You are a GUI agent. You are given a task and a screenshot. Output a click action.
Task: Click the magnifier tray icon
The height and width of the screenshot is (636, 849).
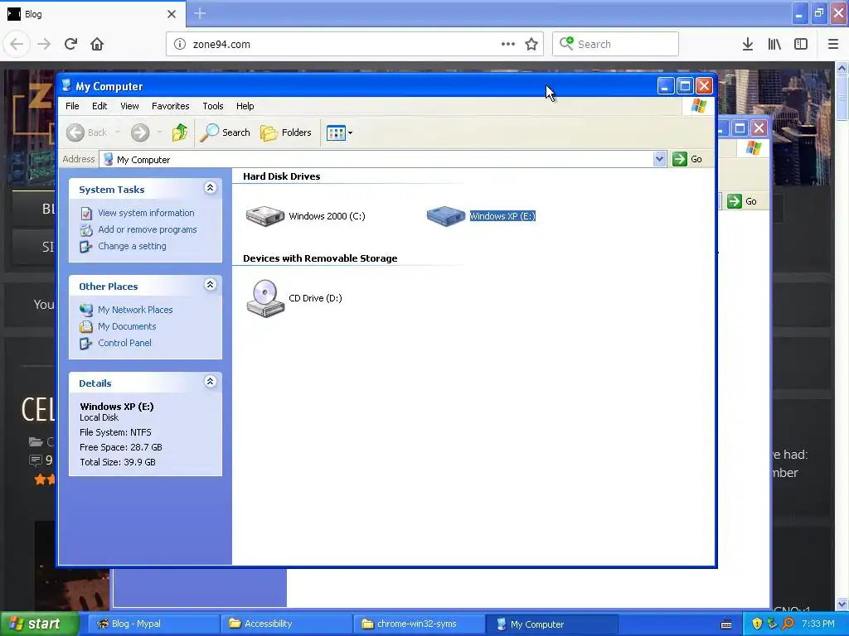coord(788,624)
